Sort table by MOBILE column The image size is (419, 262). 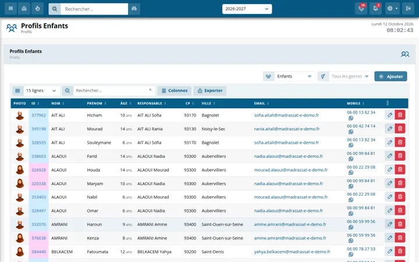(356, 104)
